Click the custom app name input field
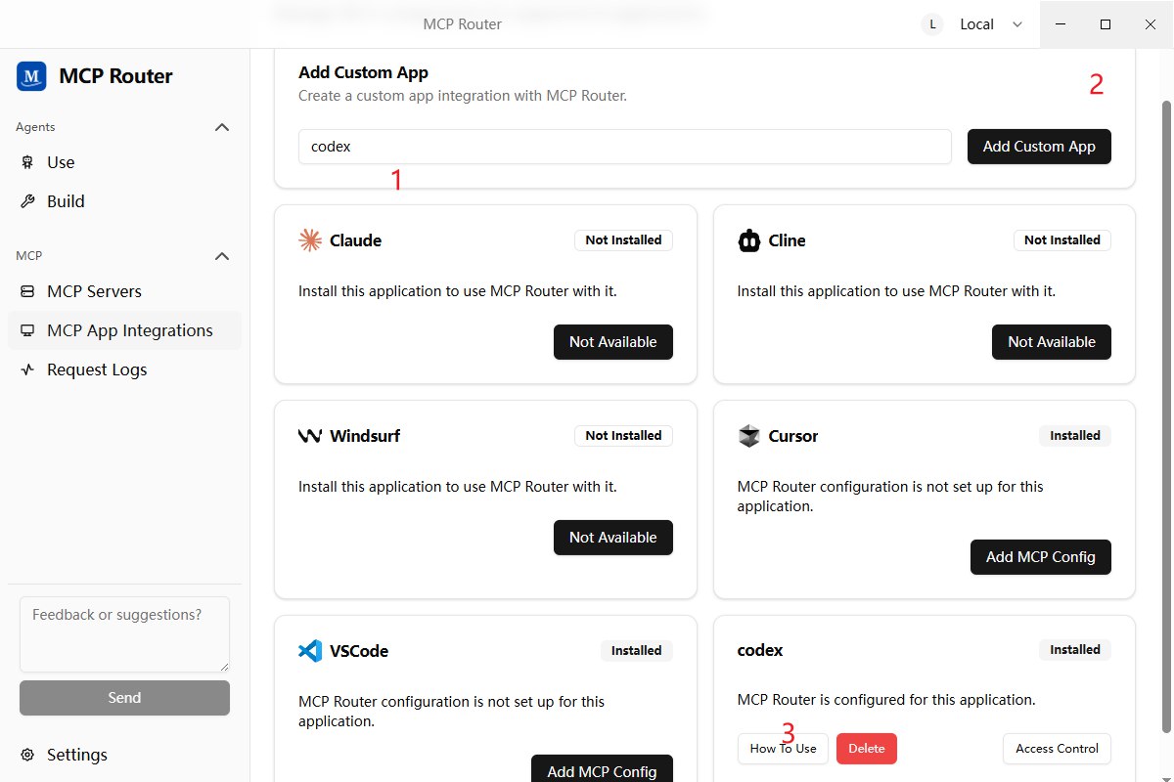 (x=624, y=147)
